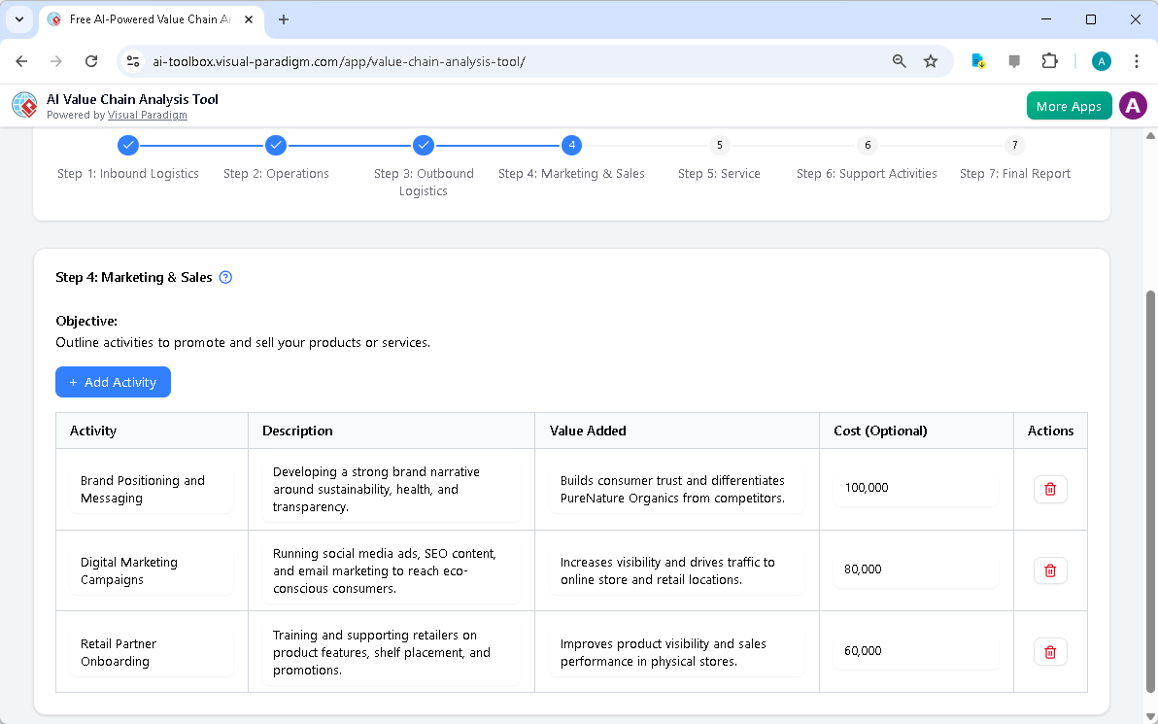
Task: Reload the page
Action: point(90,60)
